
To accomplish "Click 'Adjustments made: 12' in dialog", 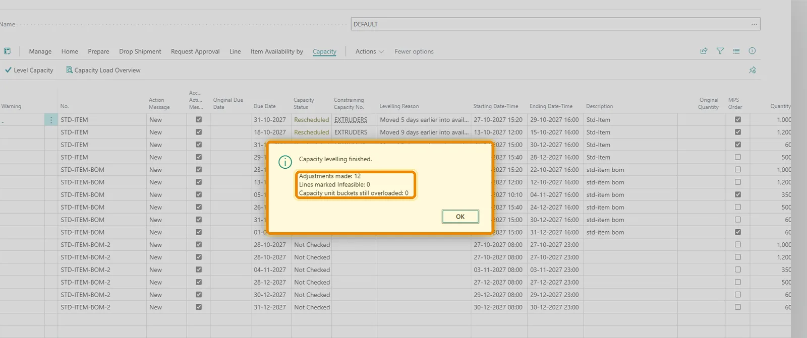I will 330,176.
